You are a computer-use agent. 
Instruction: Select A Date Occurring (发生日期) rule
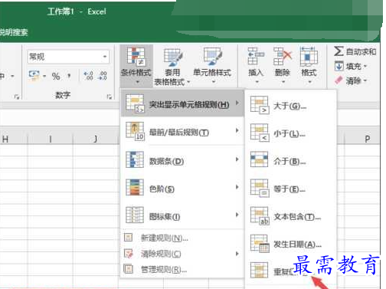coord(290,245)
